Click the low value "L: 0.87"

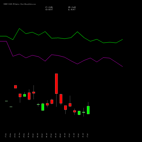(72, 10)
